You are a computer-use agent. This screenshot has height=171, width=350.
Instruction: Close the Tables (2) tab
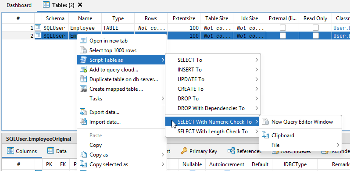(80, 5)
